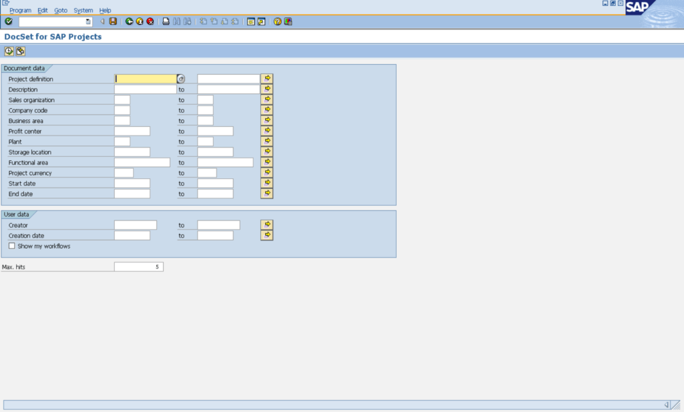Viewport: 684px width, 412px height.
Task: Click multiple selection button for Creator
Action: [267, 225]
